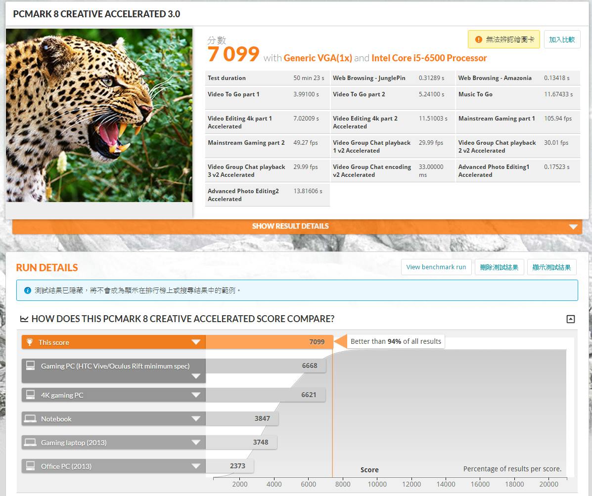Click the Percentage of results per score caption
The height and width of the screenshot is (496, 592).
(512, 469)
